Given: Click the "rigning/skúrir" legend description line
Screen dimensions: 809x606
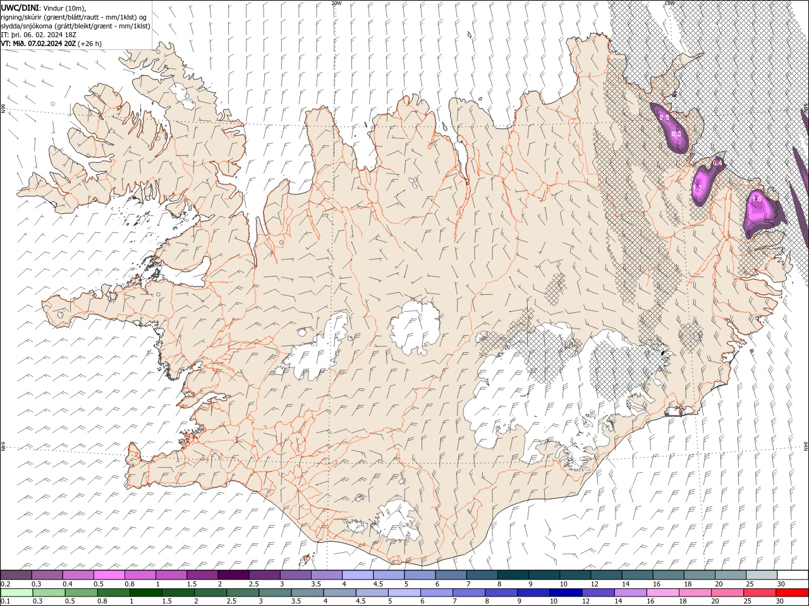Looking at the screenshot, I should coord(74,17).
